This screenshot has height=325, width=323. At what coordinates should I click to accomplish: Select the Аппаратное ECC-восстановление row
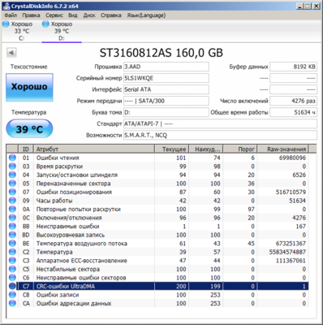point(157,261)
